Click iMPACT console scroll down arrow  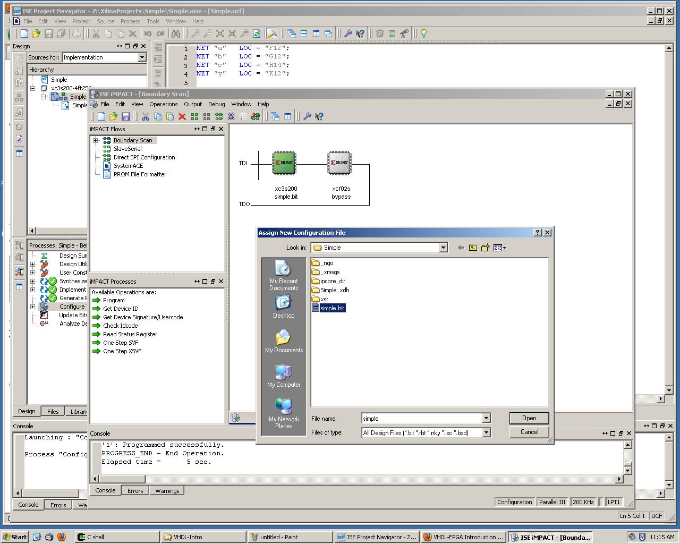(627, 470)
